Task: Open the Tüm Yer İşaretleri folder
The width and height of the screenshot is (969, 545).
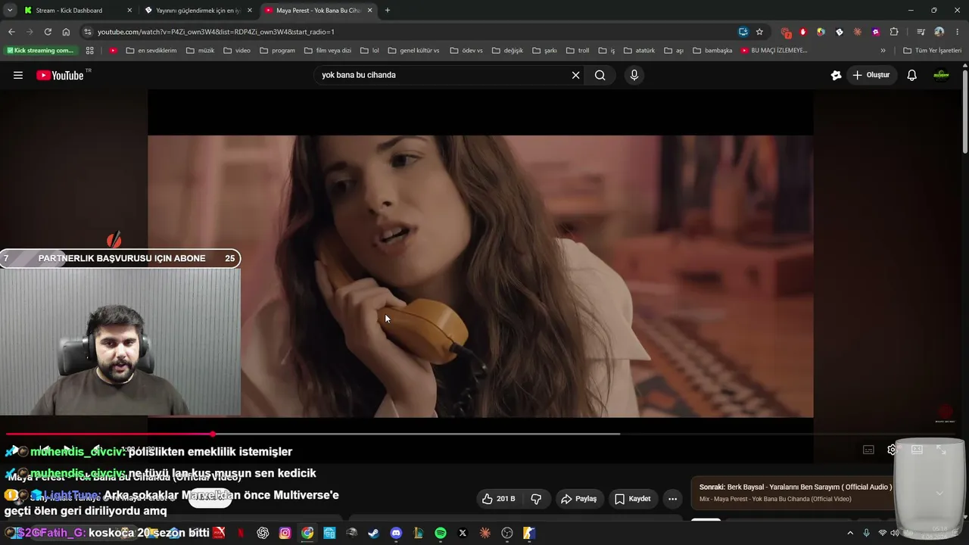Action: pos(932,51)
